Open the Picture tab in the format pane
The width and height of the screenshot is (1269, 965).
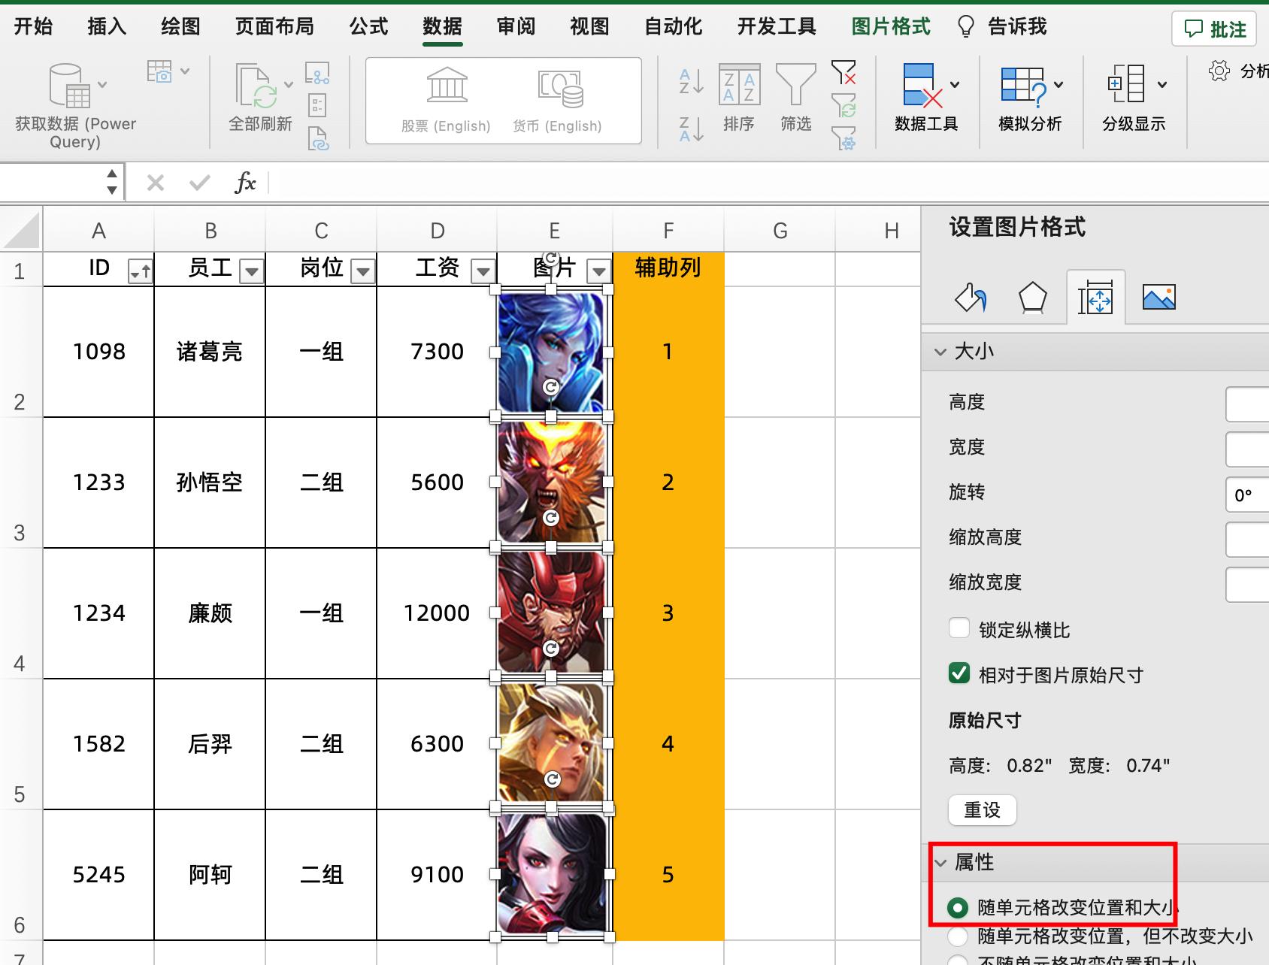click(x=1157, y=297)
